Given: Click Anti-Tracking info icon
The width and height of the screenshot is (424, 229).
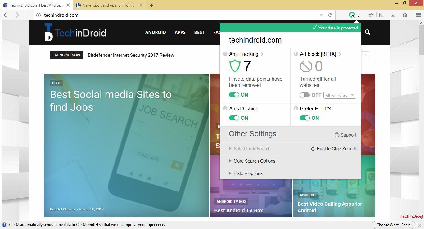Looking at the screenshot, I should pos(225,54).
